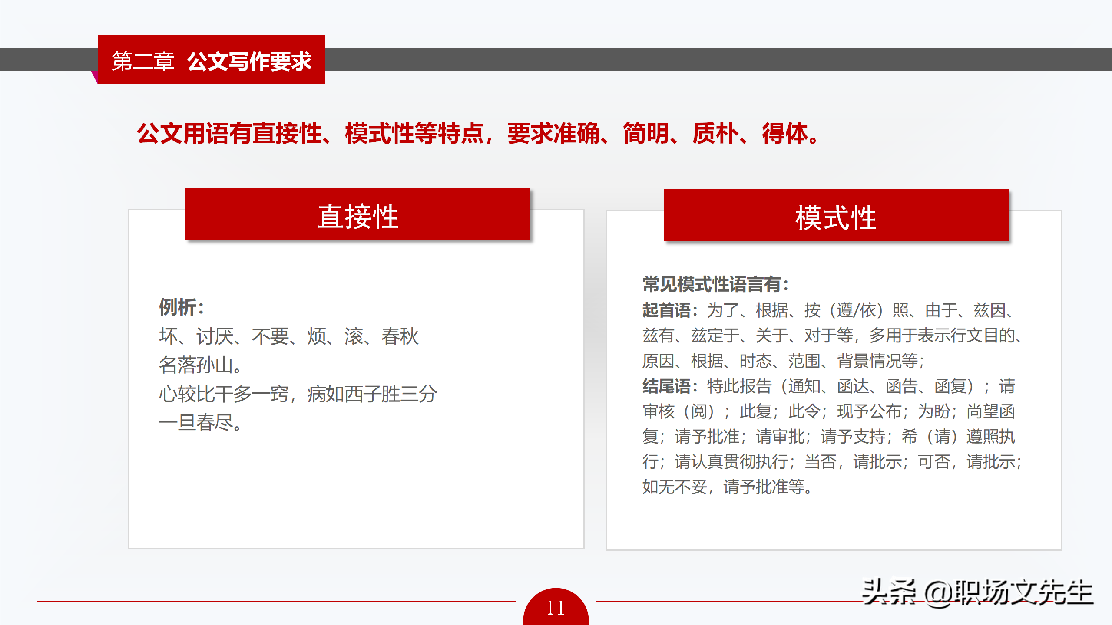Click the text 如无不妥，请予批准等。
The image size is (1112, 625).
[x=727, y=487]
